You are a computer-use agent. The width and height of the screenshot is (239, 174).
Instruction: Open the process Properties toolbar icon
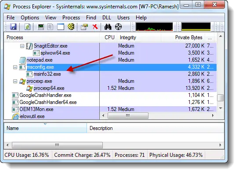(x=84, y=27)
